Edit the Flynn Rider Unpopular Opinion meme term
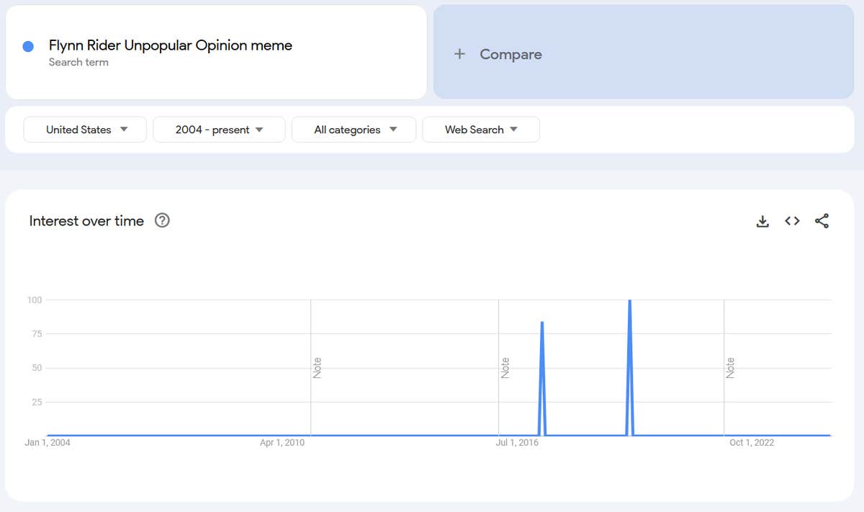The height and width of the screenshot is (512, 864). [171, 45]
